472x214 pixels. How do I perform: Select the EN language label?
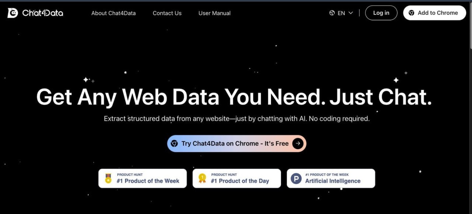(341, 13)
